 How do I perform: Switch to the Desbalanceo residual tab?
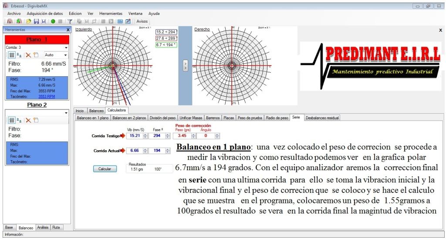pyautogui.click(x=322, y=118)
